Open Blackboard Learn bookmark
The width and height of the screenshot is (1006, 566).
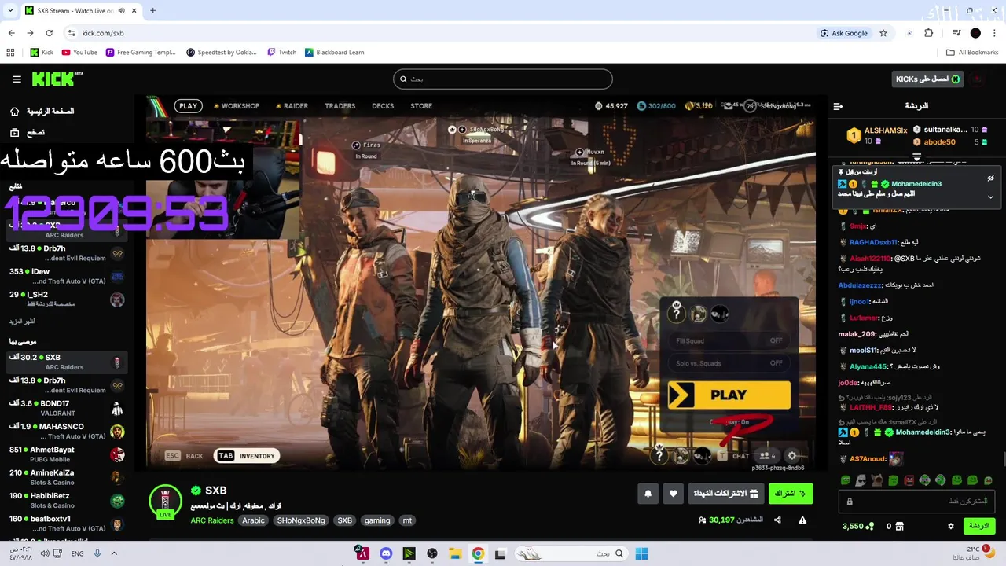[x=334, y=53]
